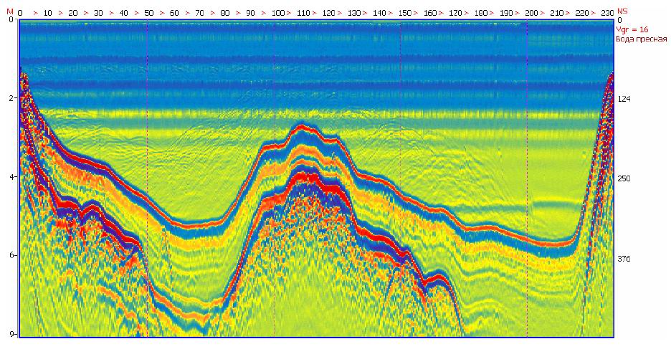Click distance mark "220" on top axis

click(x=582, y=14)
